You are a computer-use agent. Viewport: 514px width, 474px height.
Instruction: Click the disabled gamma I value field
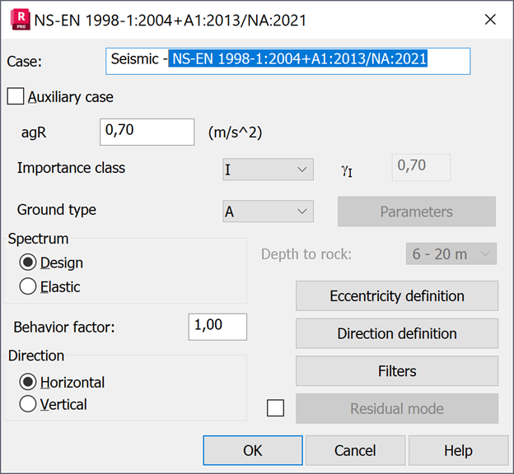coord(421,167)
